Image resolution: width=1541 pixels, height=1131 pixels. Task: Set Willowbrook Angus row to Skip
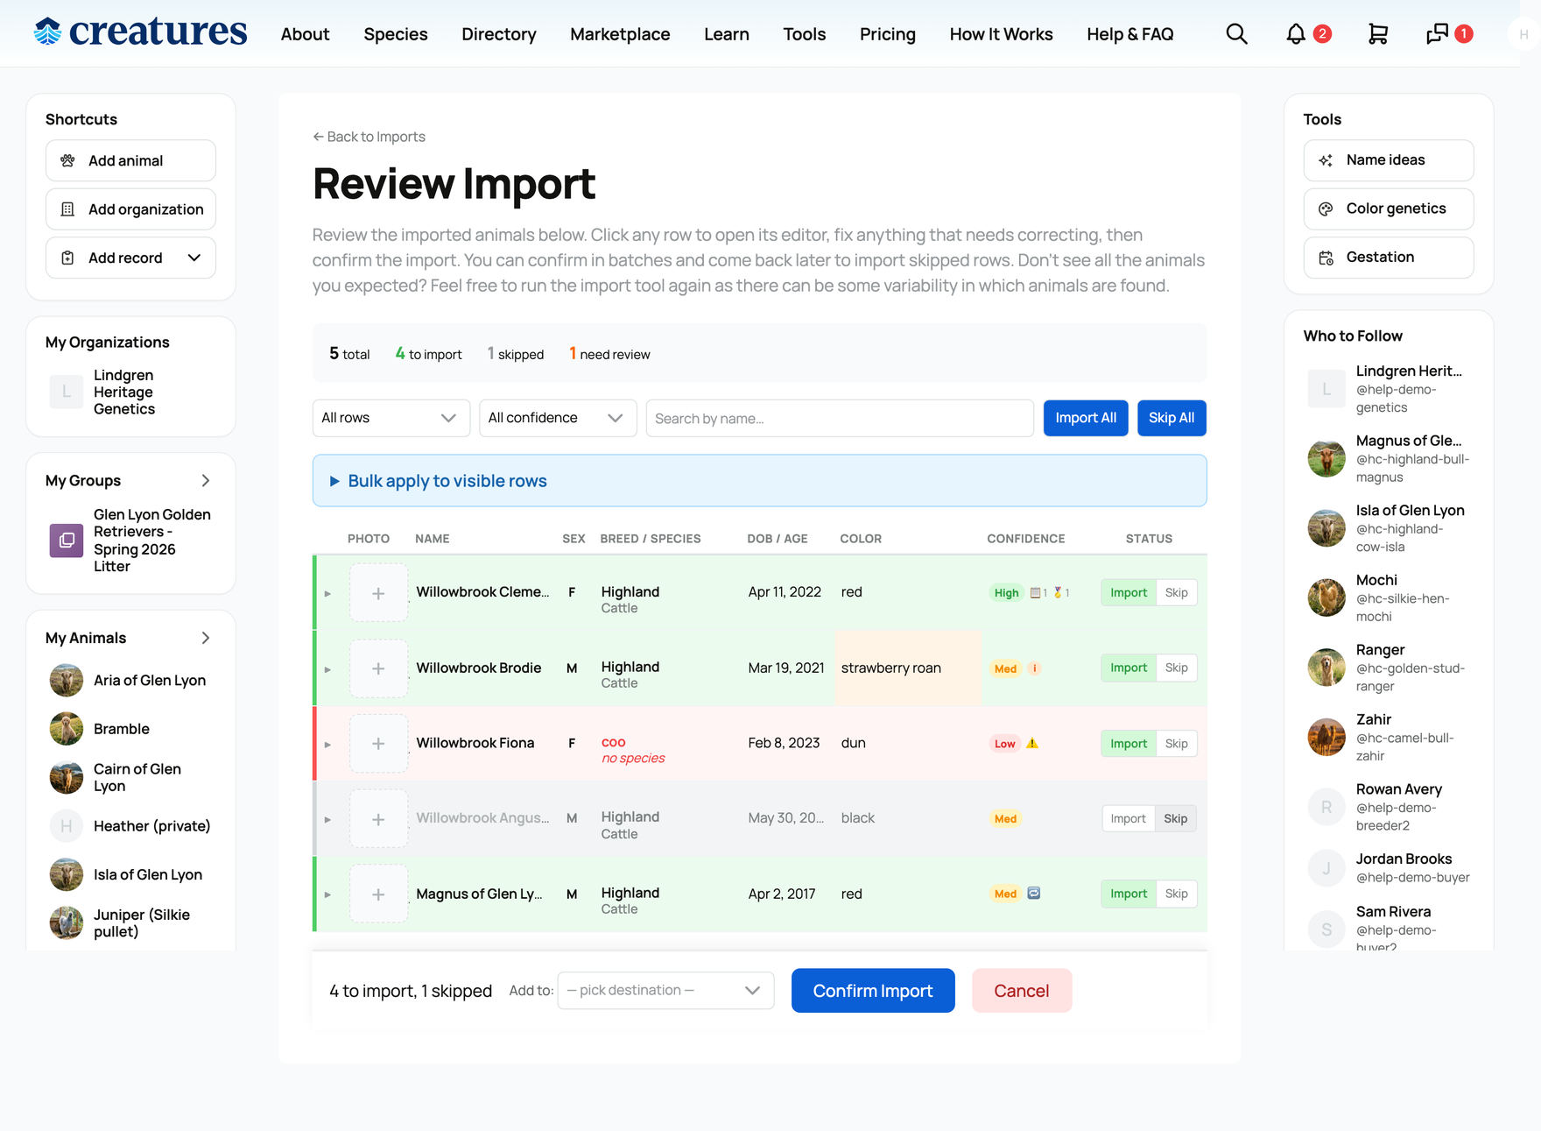1176,819
